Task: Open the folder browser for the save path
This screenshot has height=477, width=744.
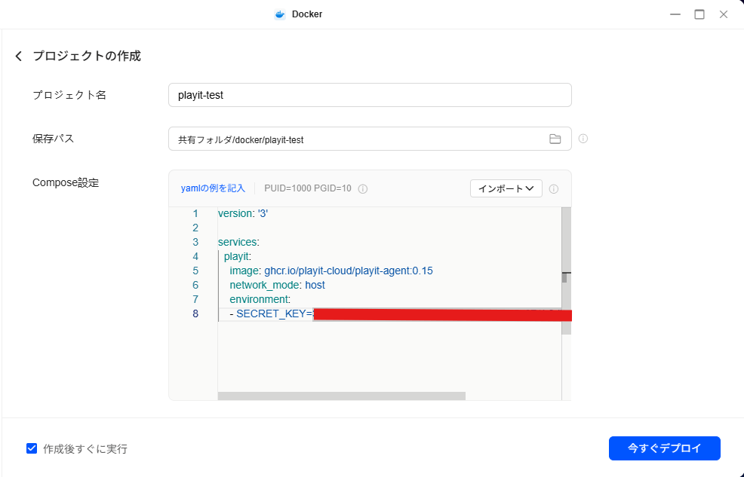Action: coord(555,139)
